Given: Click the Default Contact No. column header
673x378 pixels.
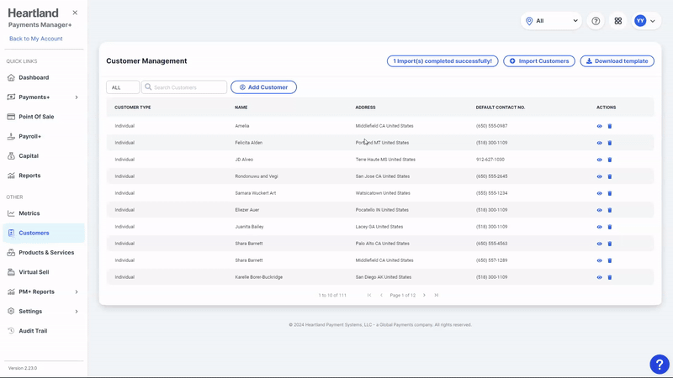Looking at the screenshot, I should pyautogui.click(x=500, y=108).
